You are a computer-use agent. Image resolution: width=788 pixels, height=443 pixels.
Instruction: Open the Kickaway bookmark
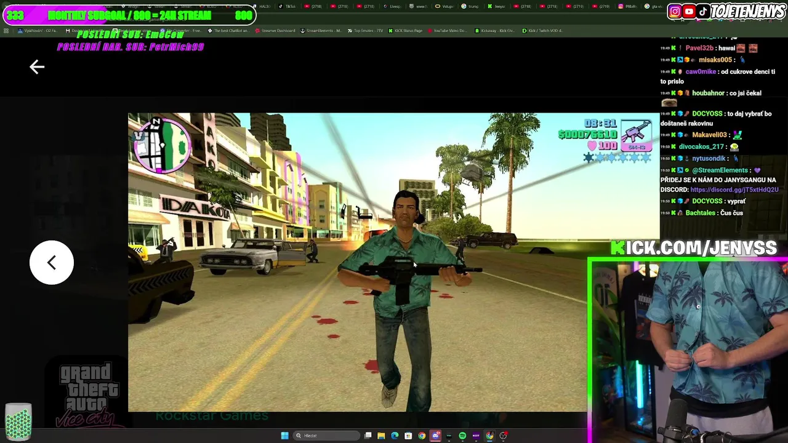(x=494, y=30)
